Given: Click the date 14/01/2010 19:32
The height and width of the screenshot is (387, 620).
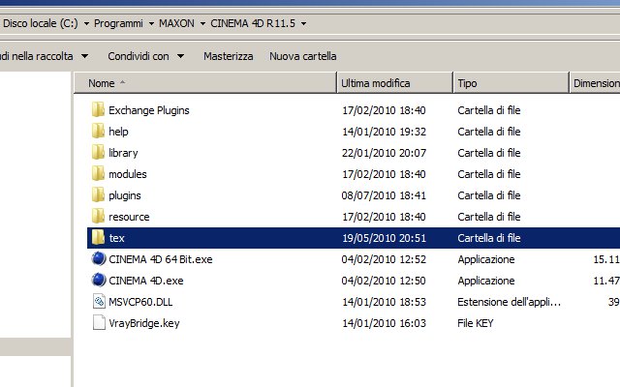Looking at the screenshot, I should point(384,132).
